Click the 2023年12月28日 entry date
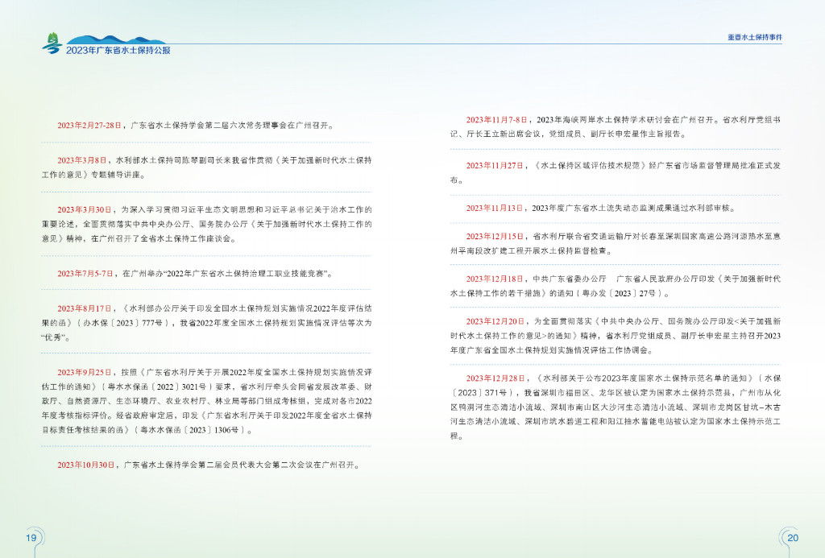The height and width of the screenshot is (558, 825). click(x=495, y=378)
